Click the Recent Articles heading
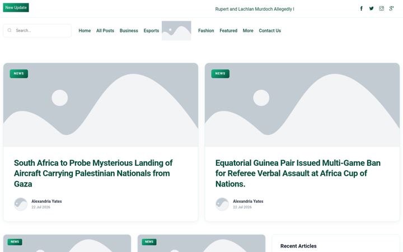Image resolution: width=403 pixels, height=252 pixels. [x=298, y=246]
